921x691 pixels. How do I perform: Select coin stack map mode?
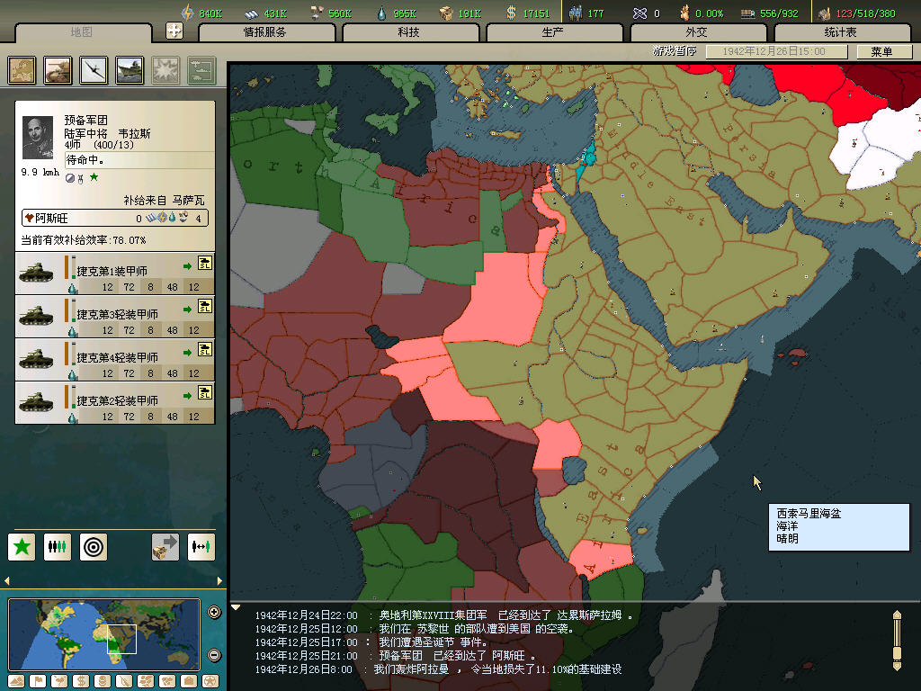pyautogui.click(x=103, y=681)
